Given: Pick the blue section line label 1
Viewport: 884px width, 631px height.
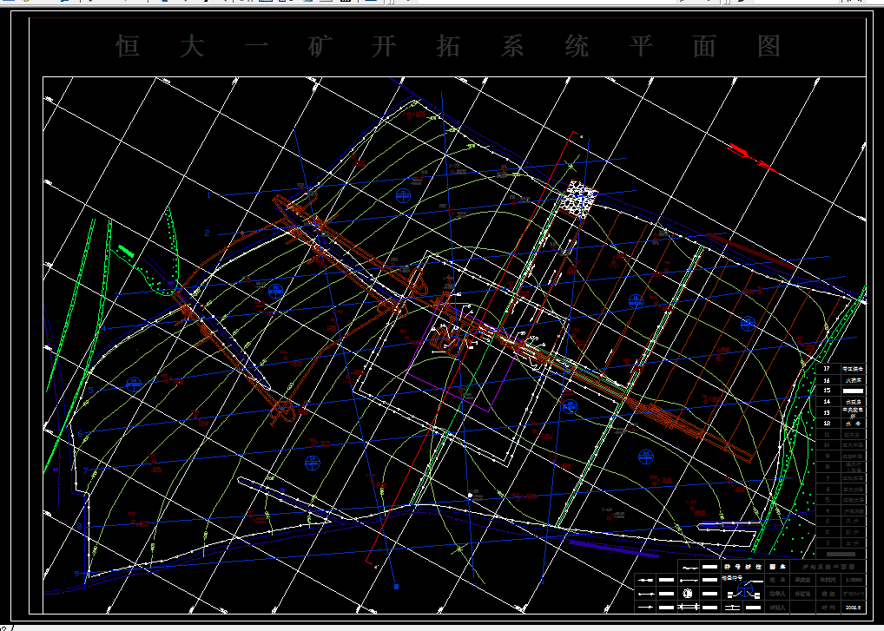Looking at the screenshot, I should pos(208,195).
